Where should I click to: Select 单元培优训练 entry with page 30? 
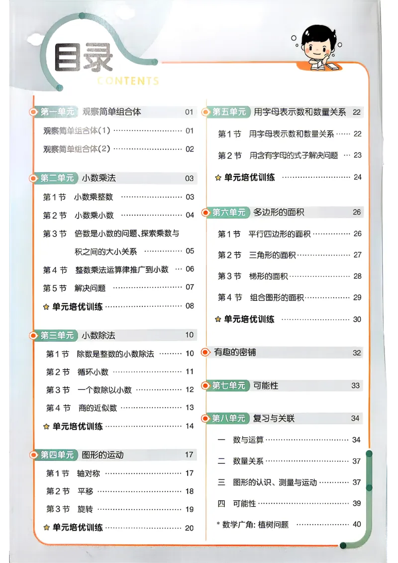pos(288,319)
